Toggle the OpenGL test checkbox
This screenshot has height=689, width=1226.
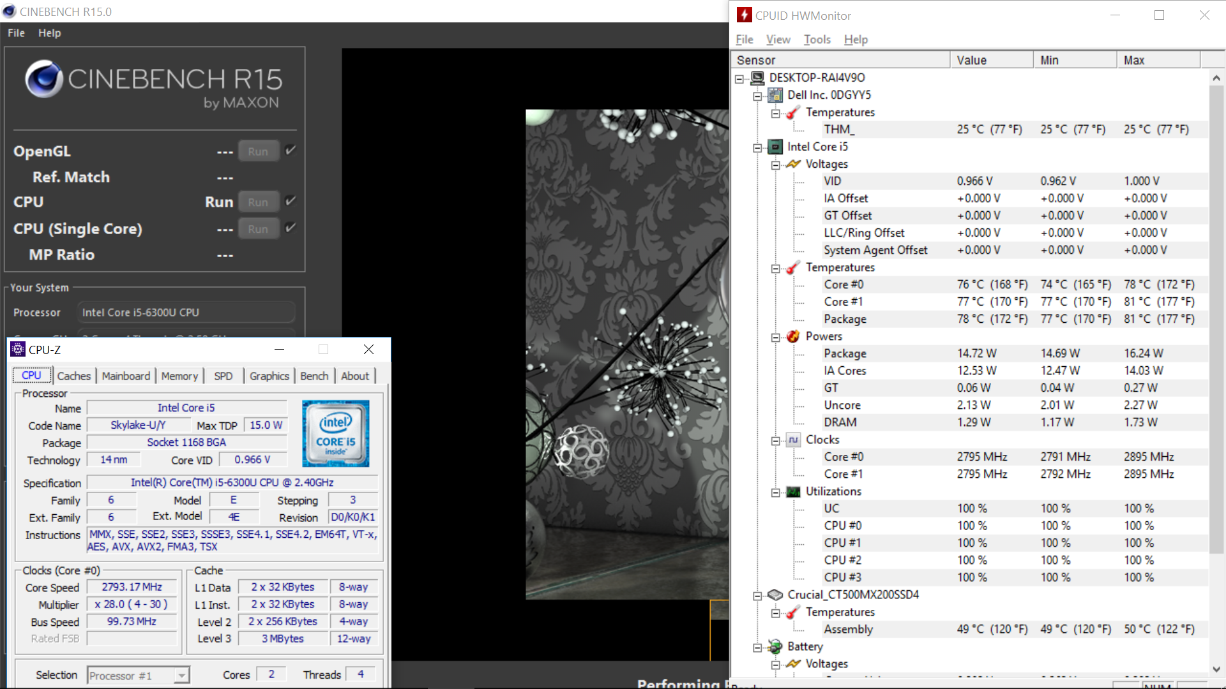click(291, 151)
